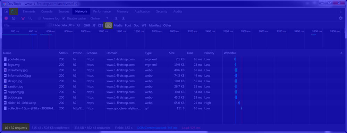
Task: Filter requests by XHR
Action: point(87,25)
